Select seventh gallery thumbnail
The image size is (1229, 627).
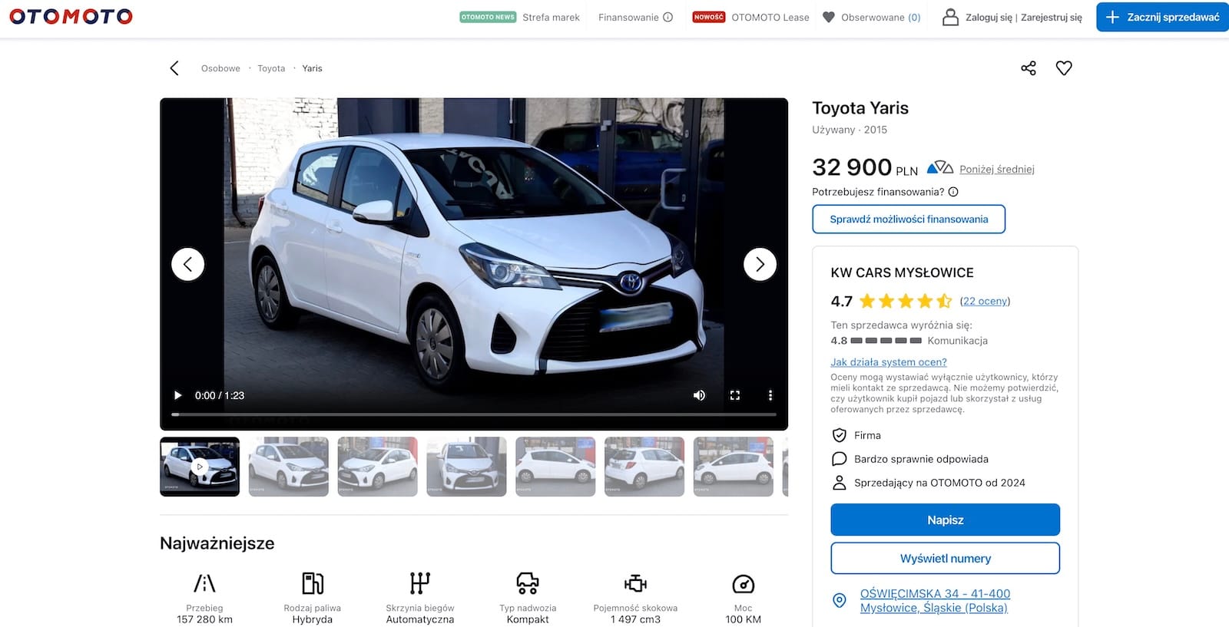(734, 467)
